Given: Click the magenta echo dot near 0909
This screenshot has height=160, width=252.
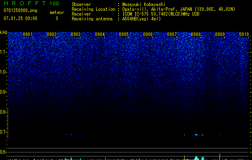Looking at the screenshot, I should [220, 135].
